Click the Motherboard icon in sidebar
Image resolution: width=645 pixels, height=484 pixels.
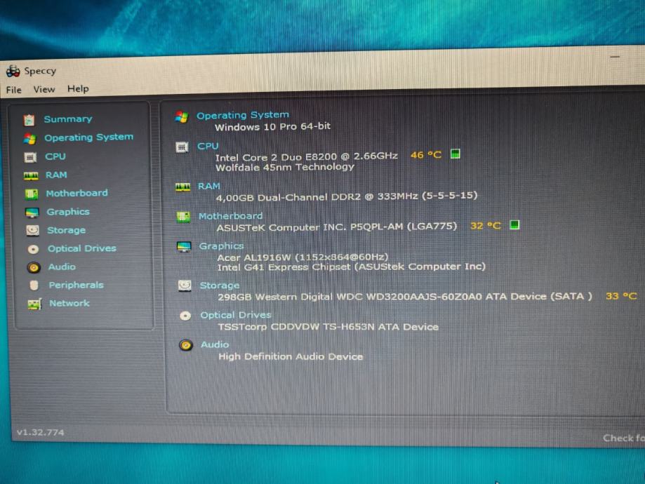click(x=32, y=194)
